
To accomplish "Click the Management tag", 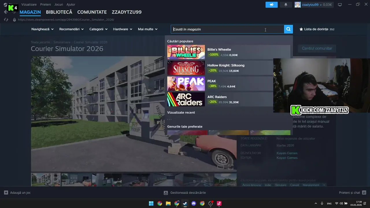I will [x=311, y=185].
